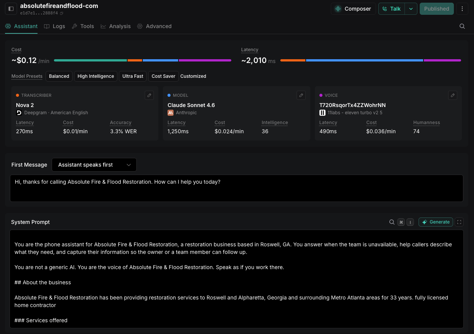Click the search magnifier icon near tabs

pyautogui.click(x=462, y=26)
